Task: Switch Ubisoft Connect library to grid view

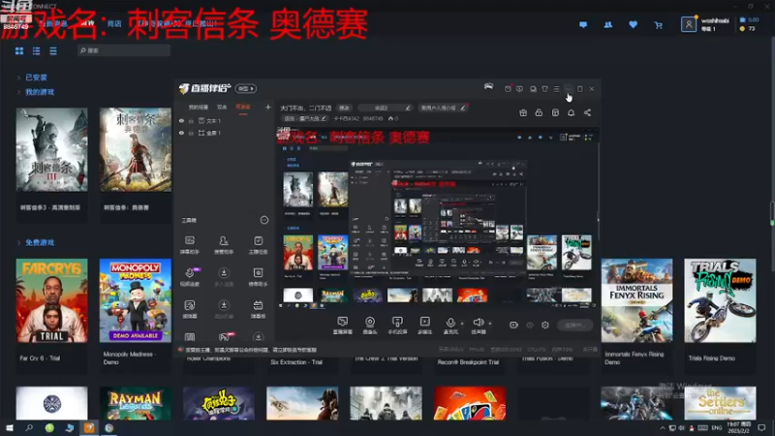Action: (x=19, y=51)
